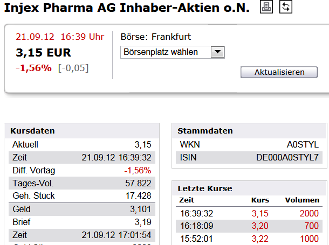329x245 pixels.
Task: Open the Börsenplatz wählen dropdown
Action: tap(172, 52)
